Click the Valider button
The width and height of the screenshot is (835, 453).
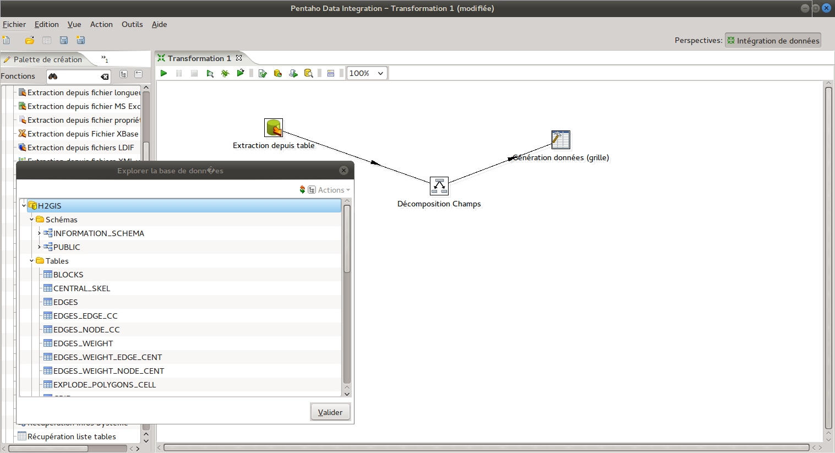coord(330,412)
